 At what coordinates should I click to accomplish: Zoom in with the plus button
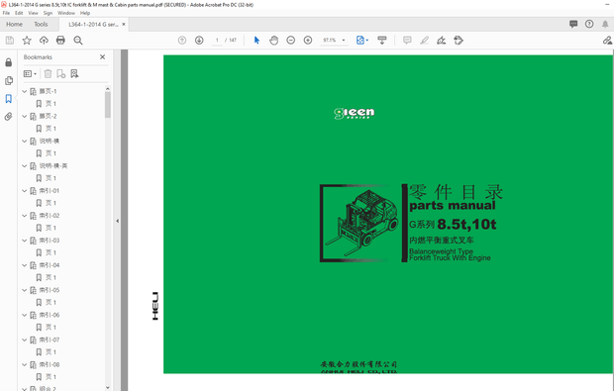tap(308, 40)
